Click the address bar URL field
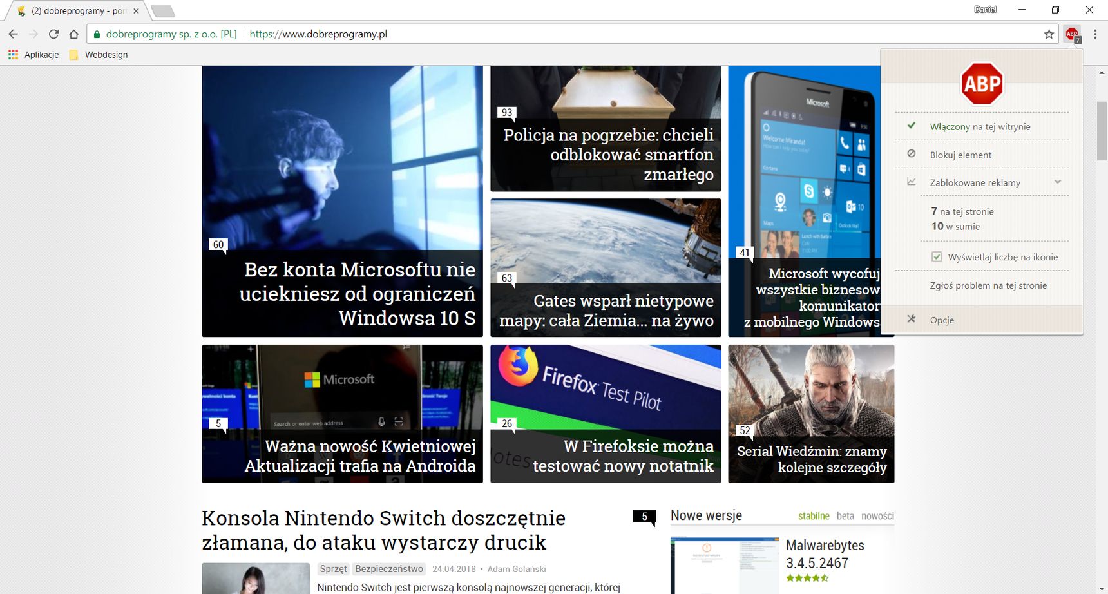The width and height of the screenshot is (1108, 594). pos(573,34)
